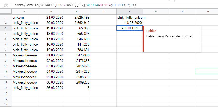
Task: Select column A header
Action: 25,12
